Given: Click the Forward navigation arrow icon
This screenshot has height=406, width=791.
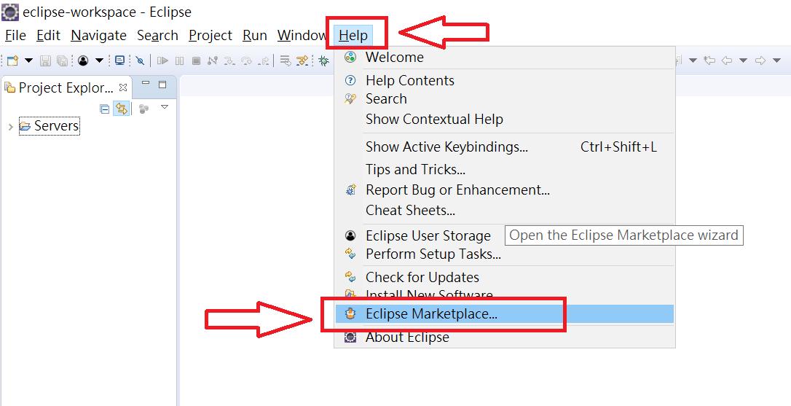Looking at the screenshot, I should click(760, 61).
